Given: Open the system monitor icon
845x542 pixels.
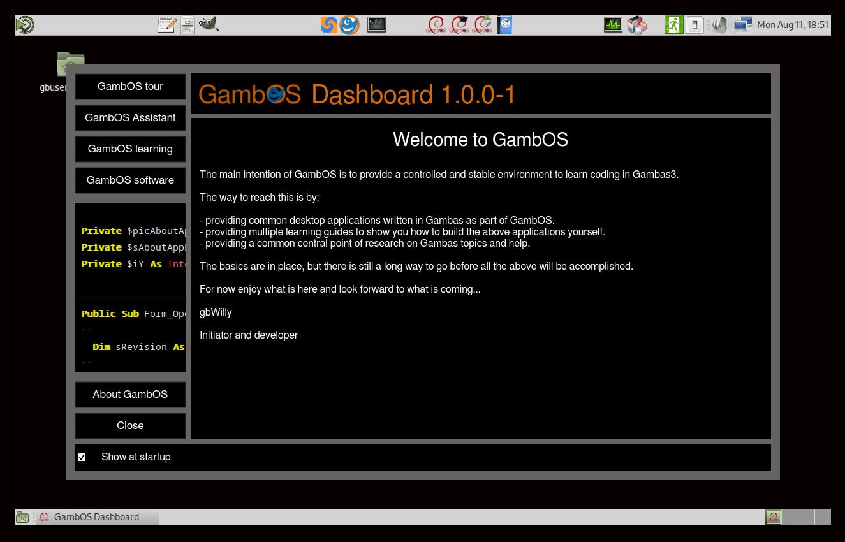Looking at the screenshot, I should 613,25.
